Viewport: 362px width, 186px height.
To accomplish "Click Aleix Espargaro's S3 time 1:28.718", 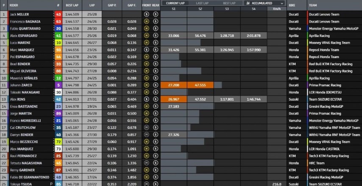I will click(x=227, y=36).
